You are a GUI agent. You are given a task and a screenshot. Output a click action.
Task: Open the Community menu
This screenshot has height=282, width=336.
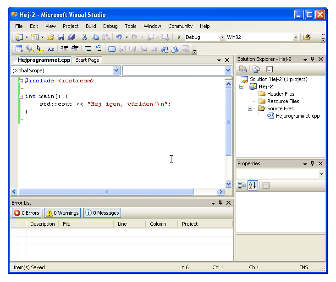(x=181, y=26)
